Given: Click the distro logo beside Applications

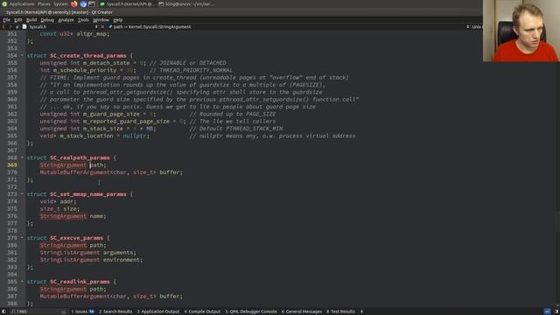Looking at the screenshot, I should [x=4, y=3].
